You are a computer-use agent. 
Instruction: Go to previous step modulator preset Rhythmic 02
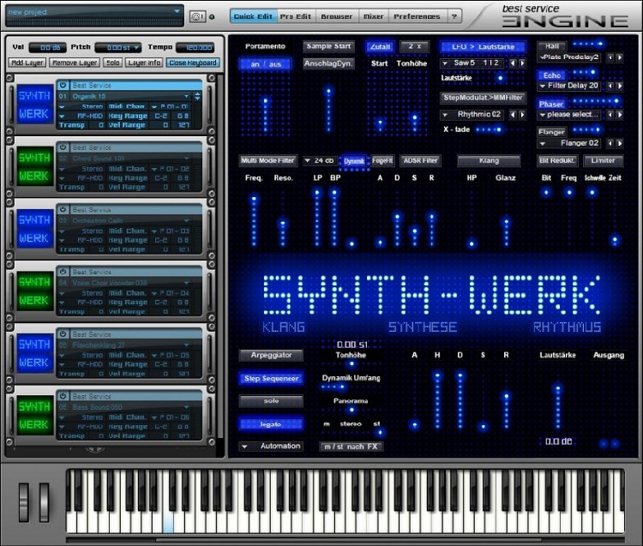[x=512, y=115]
